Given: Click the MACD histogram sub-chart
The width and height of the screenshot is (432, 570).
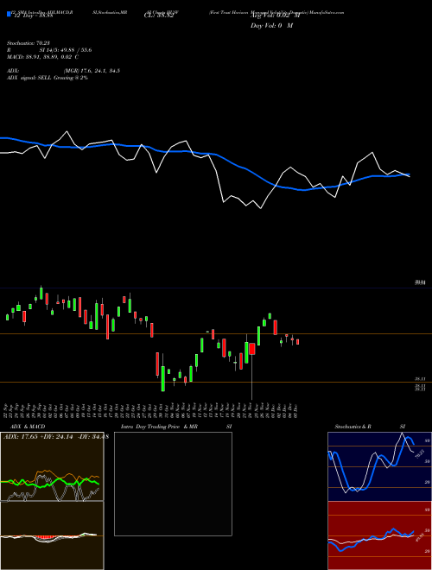Looking at the screenshot, I should 52,535.
